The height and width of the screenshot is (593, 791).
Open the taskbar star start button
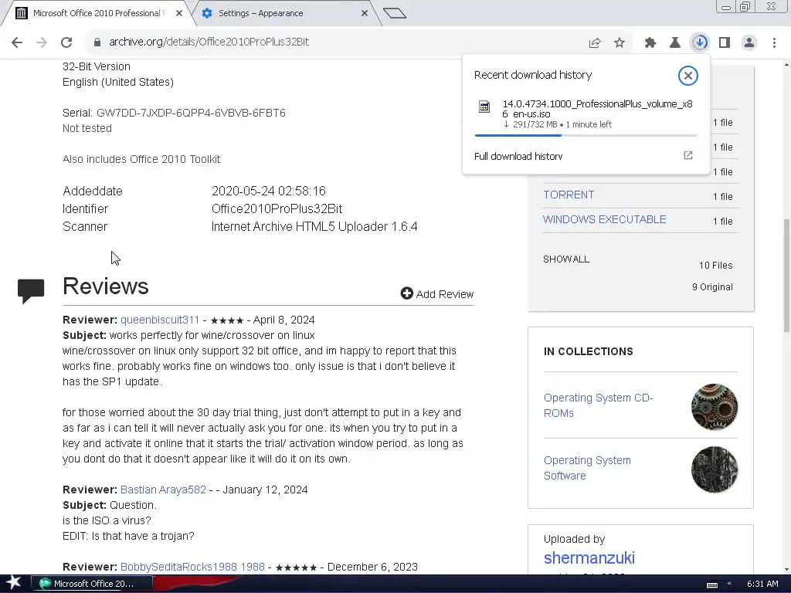(13, 584)
